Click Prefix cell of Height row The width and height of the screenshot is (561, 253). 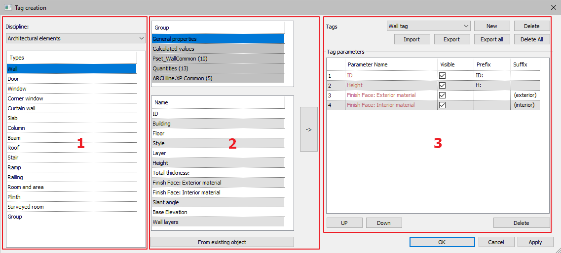[491, 86]
